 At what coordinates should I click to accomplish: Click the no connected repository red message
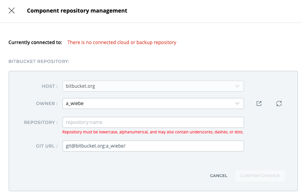(122, 42)
